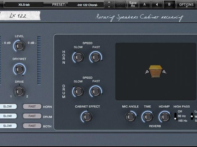Click the Horn SLOW speed knob

pos(78,57)
